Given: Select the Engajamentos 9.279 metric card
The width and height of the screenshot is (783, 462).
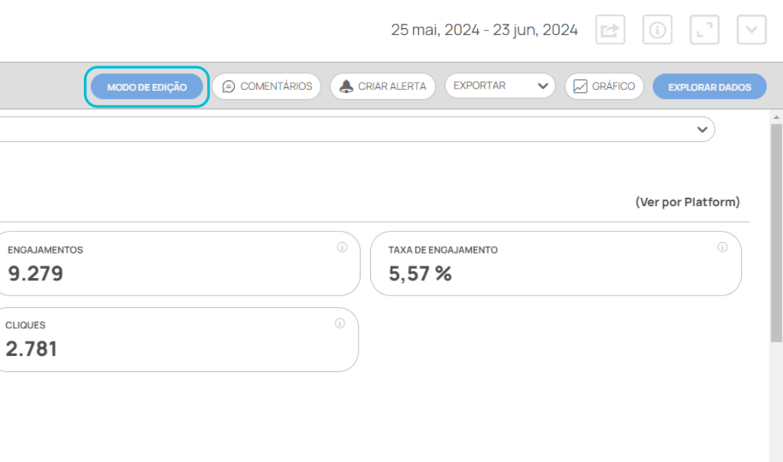Looking at the screenshot, I should pos(179,263).
